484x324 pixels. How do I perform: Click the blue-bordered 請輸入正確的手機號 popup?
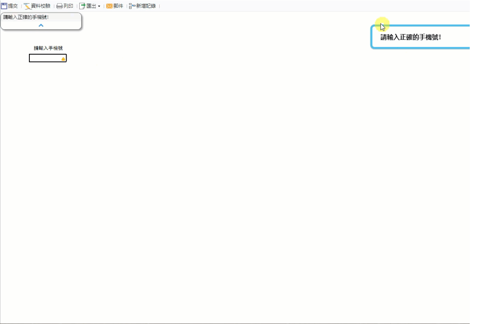(420, 37)
